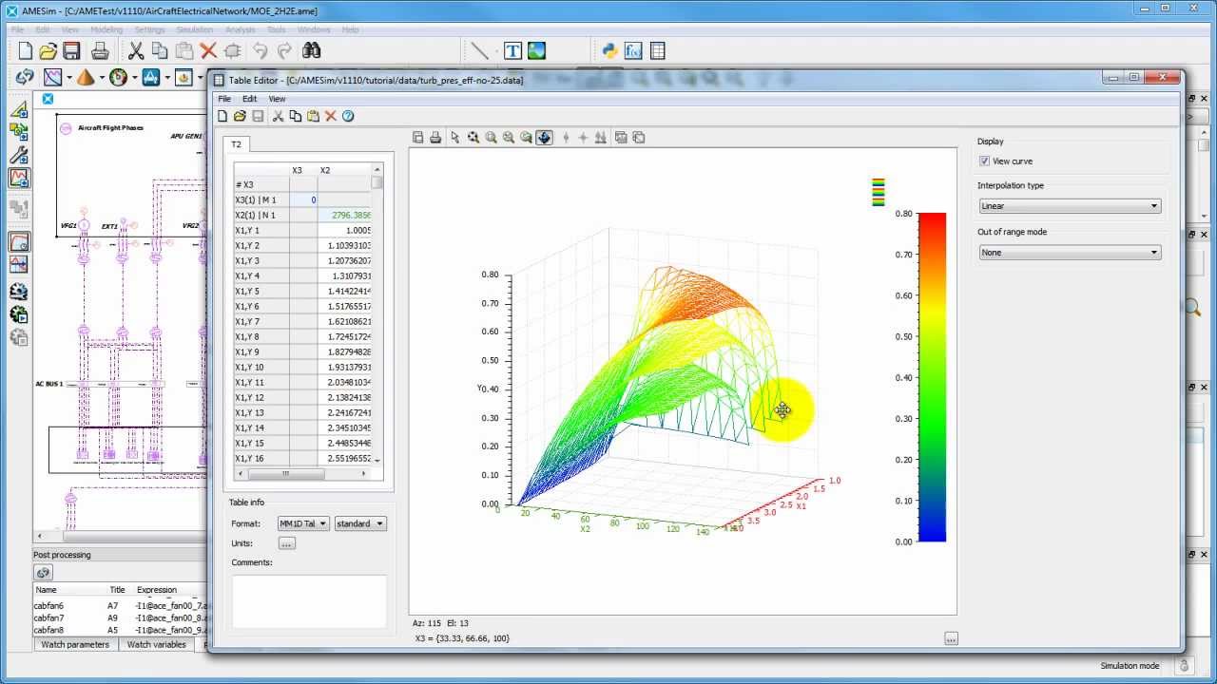
Task: Click the Insert image icon in AMESim toolbar
Action: [x=536, y=51]
